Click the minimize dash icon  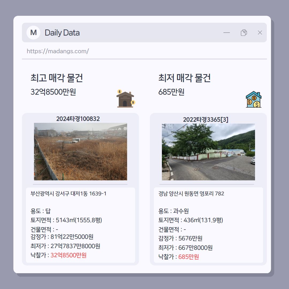pyautogui.click(x=227, y=33)
